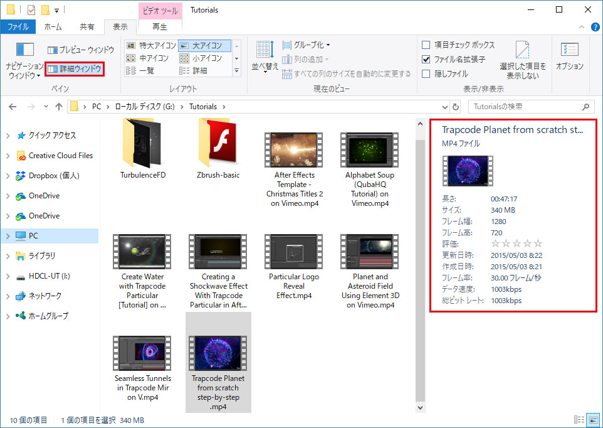The height and width of the screenshot is (428, 603).
Task: Select List (一覧) layout
Action: 140,70
